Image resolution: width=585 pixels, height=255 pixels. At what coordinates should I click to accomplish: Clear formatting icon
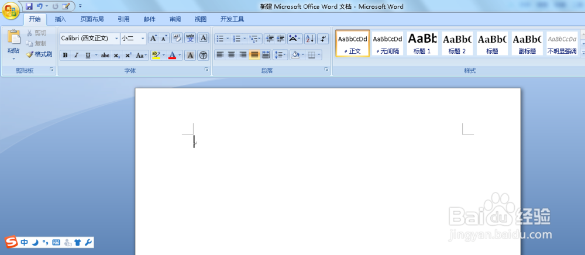click(x=178, y=38)
